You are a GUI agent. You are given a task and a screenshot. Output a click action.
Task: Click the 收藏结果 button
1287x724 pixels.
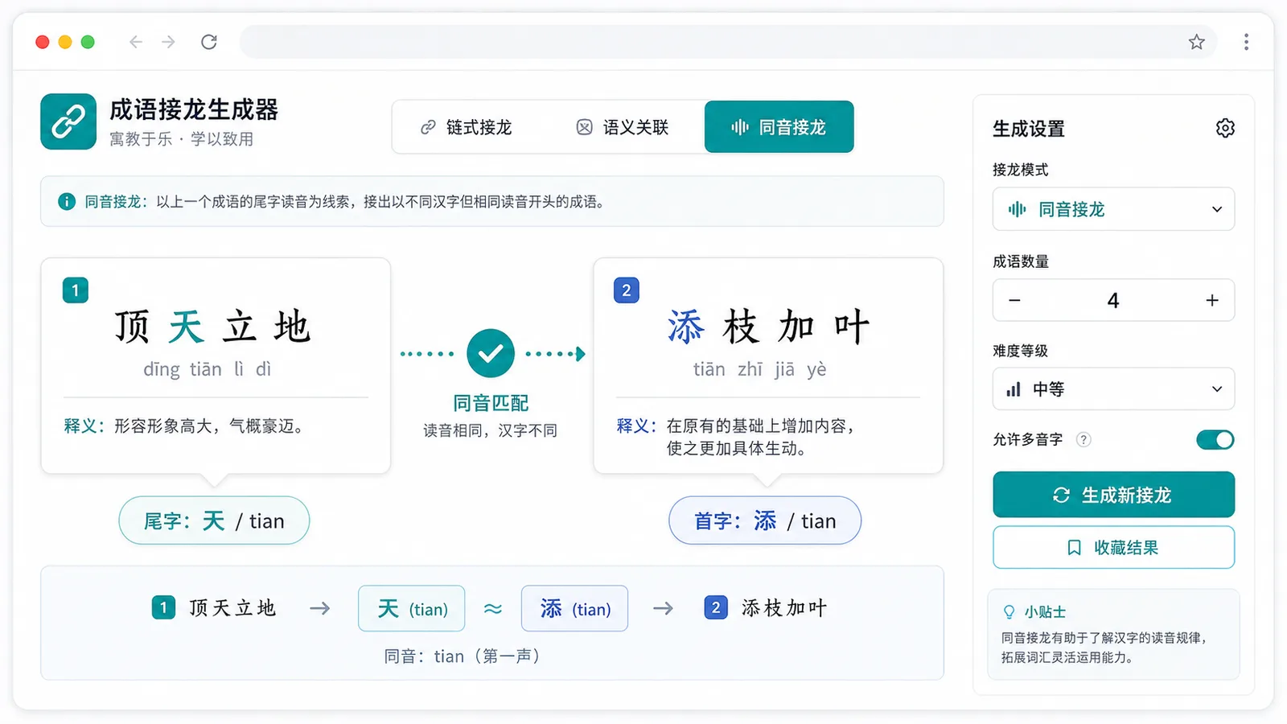(x=1114, y=548)
